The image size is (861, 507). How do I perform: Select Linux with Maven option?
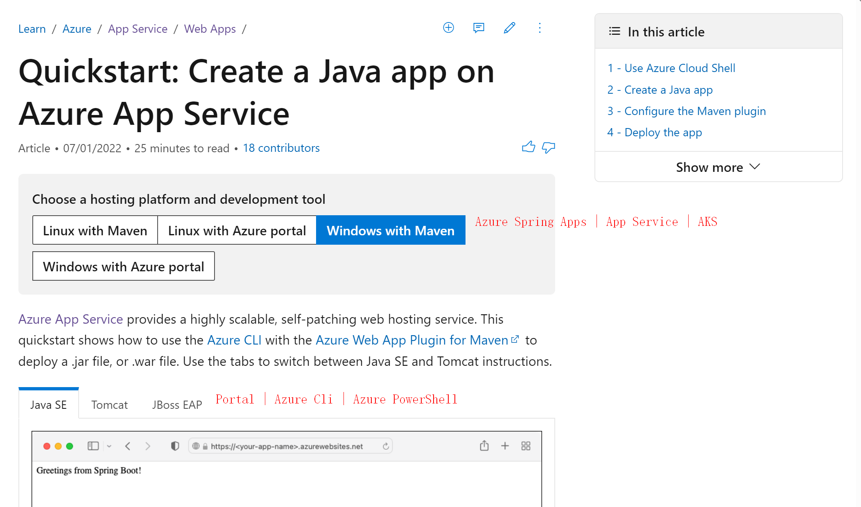tap(95, 230)
